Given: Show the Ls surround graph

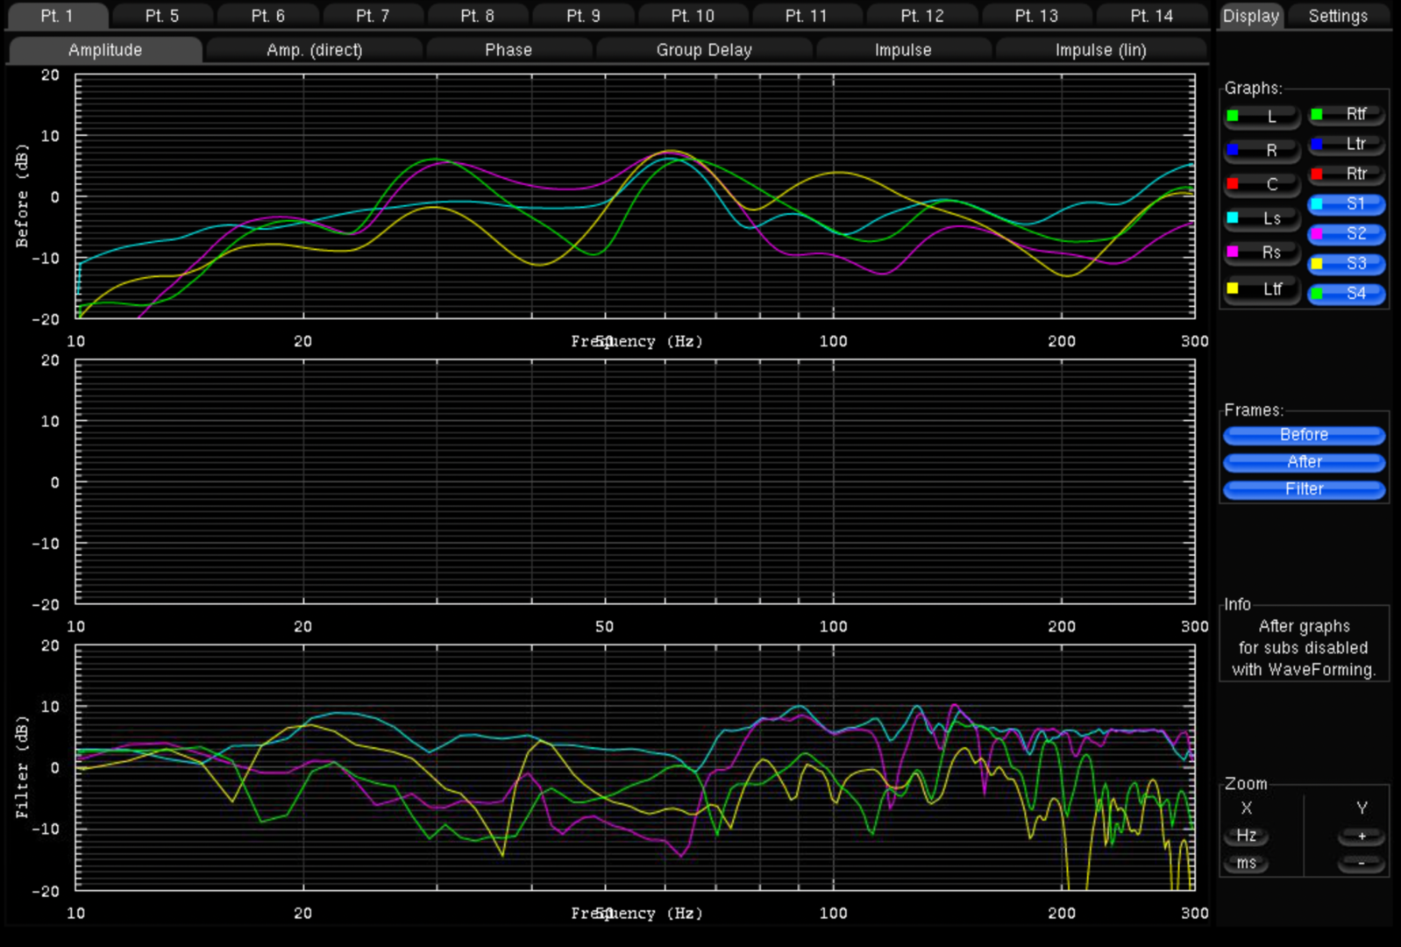Looking at the screenshot, I should coord(1262,219).
